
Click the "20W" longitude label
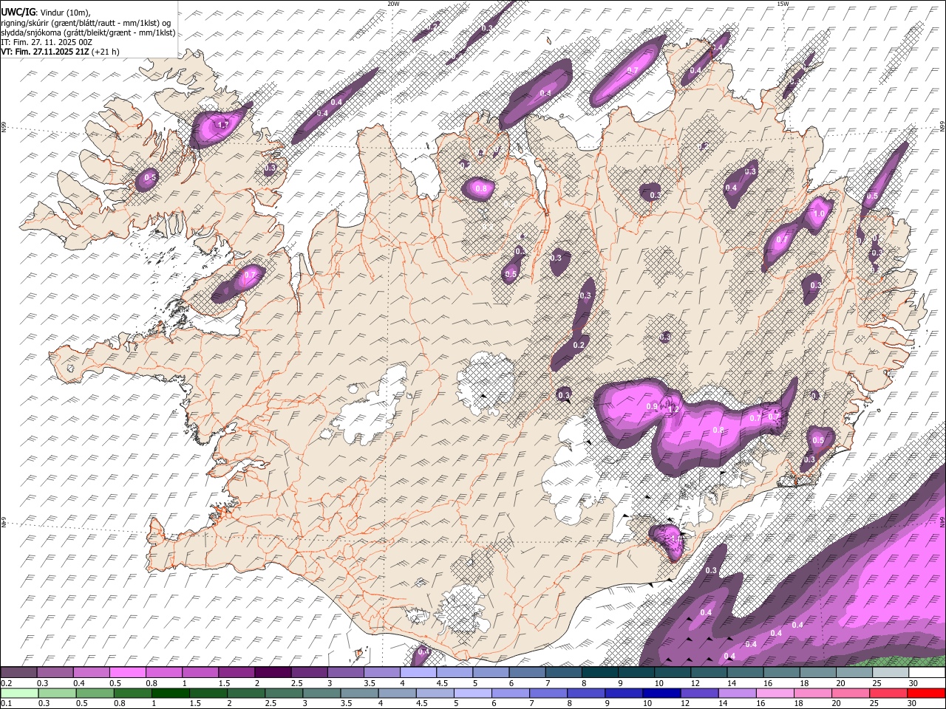[394, 4]
